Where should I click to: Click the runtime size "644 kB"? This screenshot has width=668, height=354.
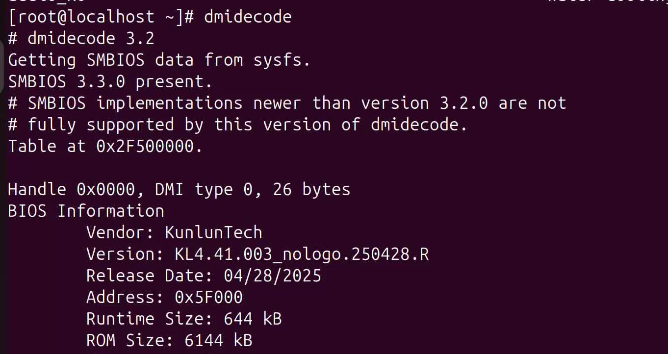coord(253,319)
